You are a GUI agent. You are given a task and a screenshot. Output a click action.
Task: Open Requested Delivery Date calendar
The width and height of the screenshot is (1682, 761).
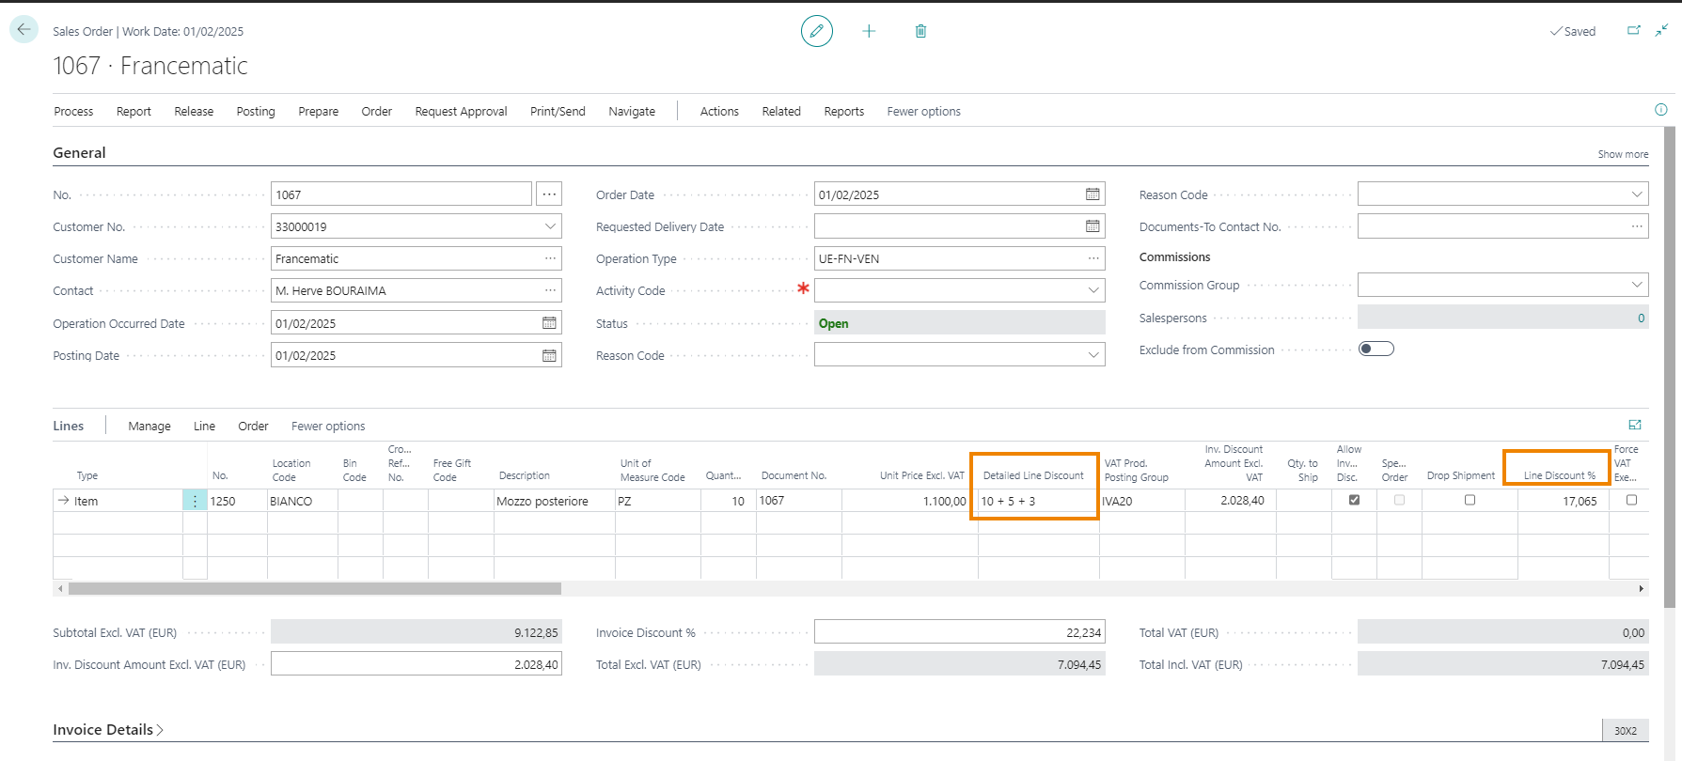click(1093, 226)
